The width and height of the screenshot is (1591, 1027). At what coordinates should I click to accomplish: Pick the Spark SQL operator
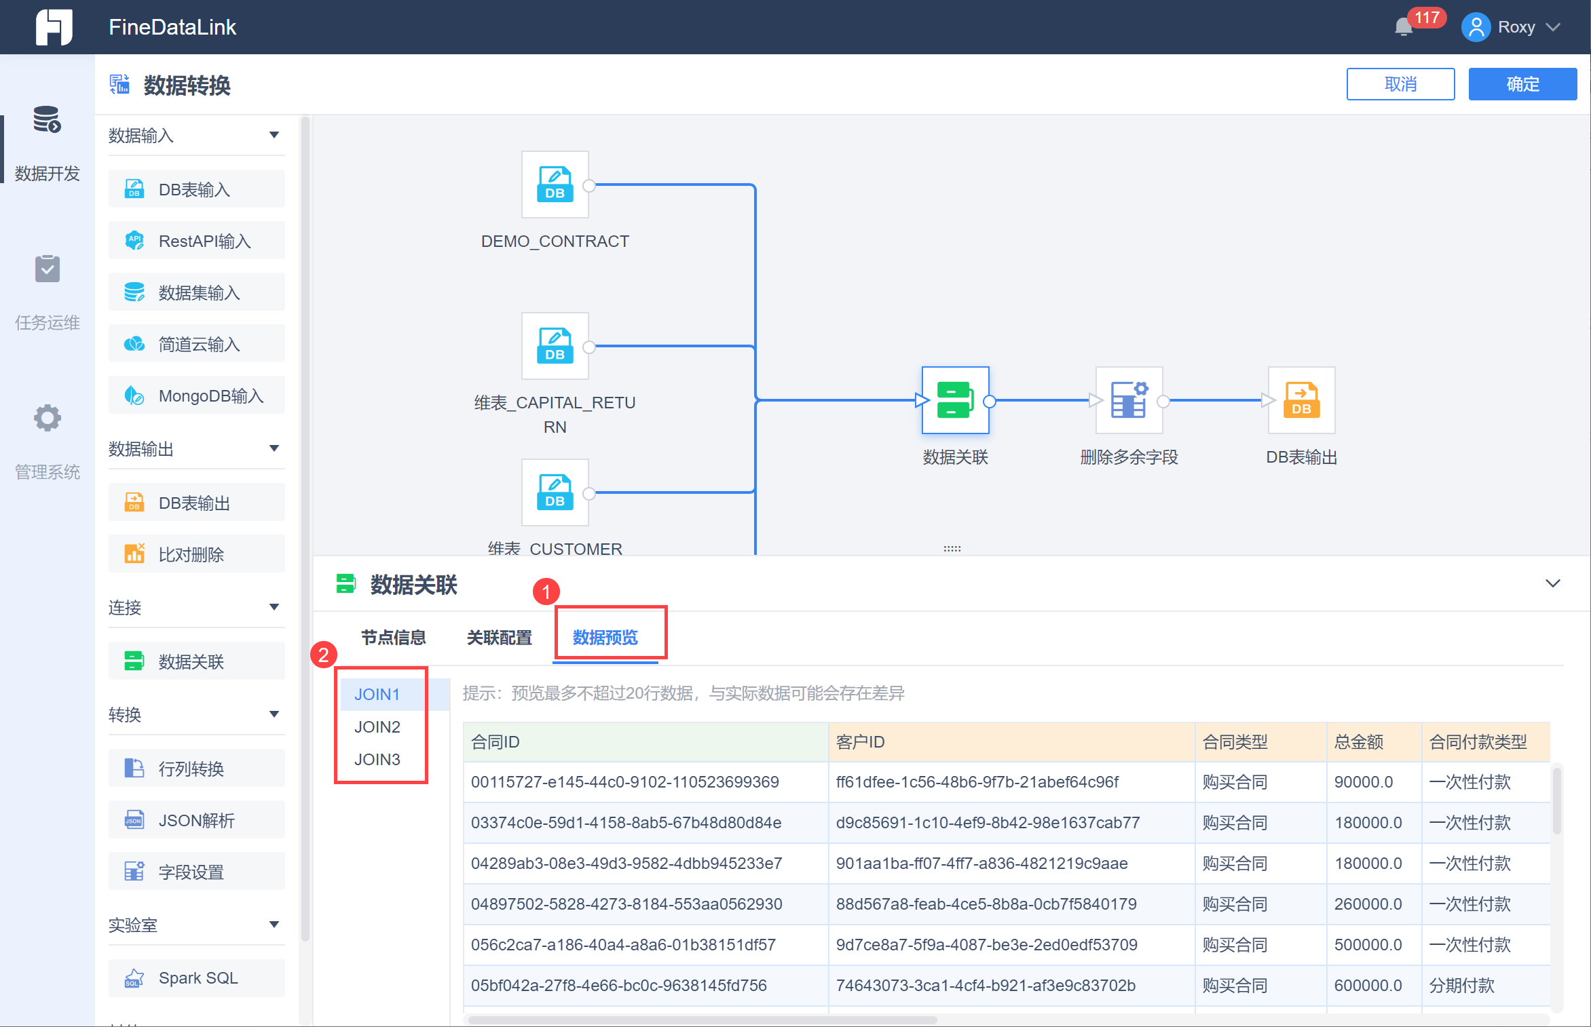click(197, 977)
